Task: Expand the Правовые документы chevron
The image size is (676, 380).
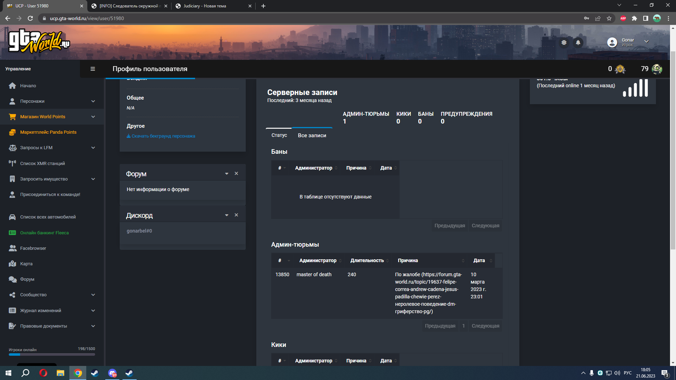Action: pos(93,326)
